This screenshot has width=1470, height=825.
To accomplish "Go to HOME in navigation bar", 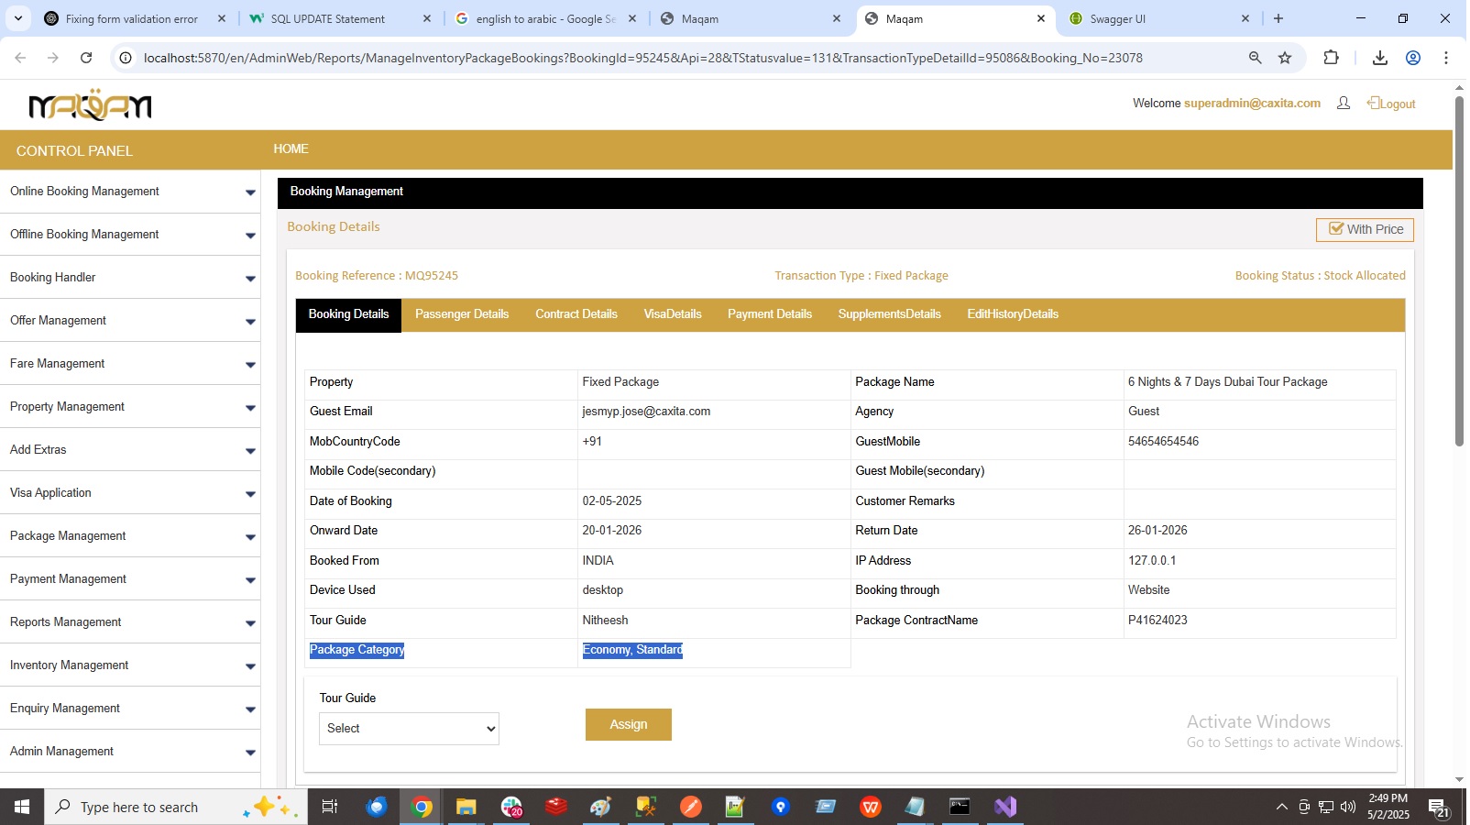I will 291,148.
